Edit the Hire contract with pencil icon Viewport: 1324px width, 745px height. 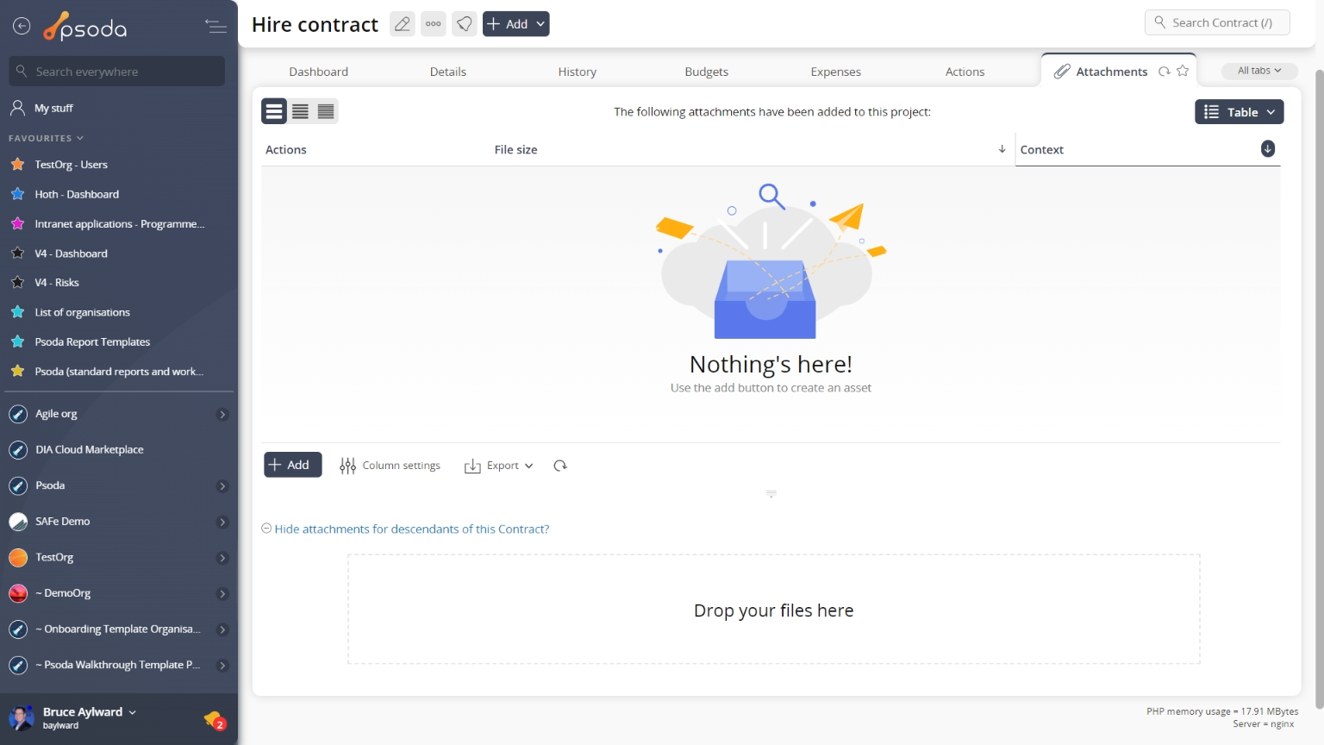[402, 24]
